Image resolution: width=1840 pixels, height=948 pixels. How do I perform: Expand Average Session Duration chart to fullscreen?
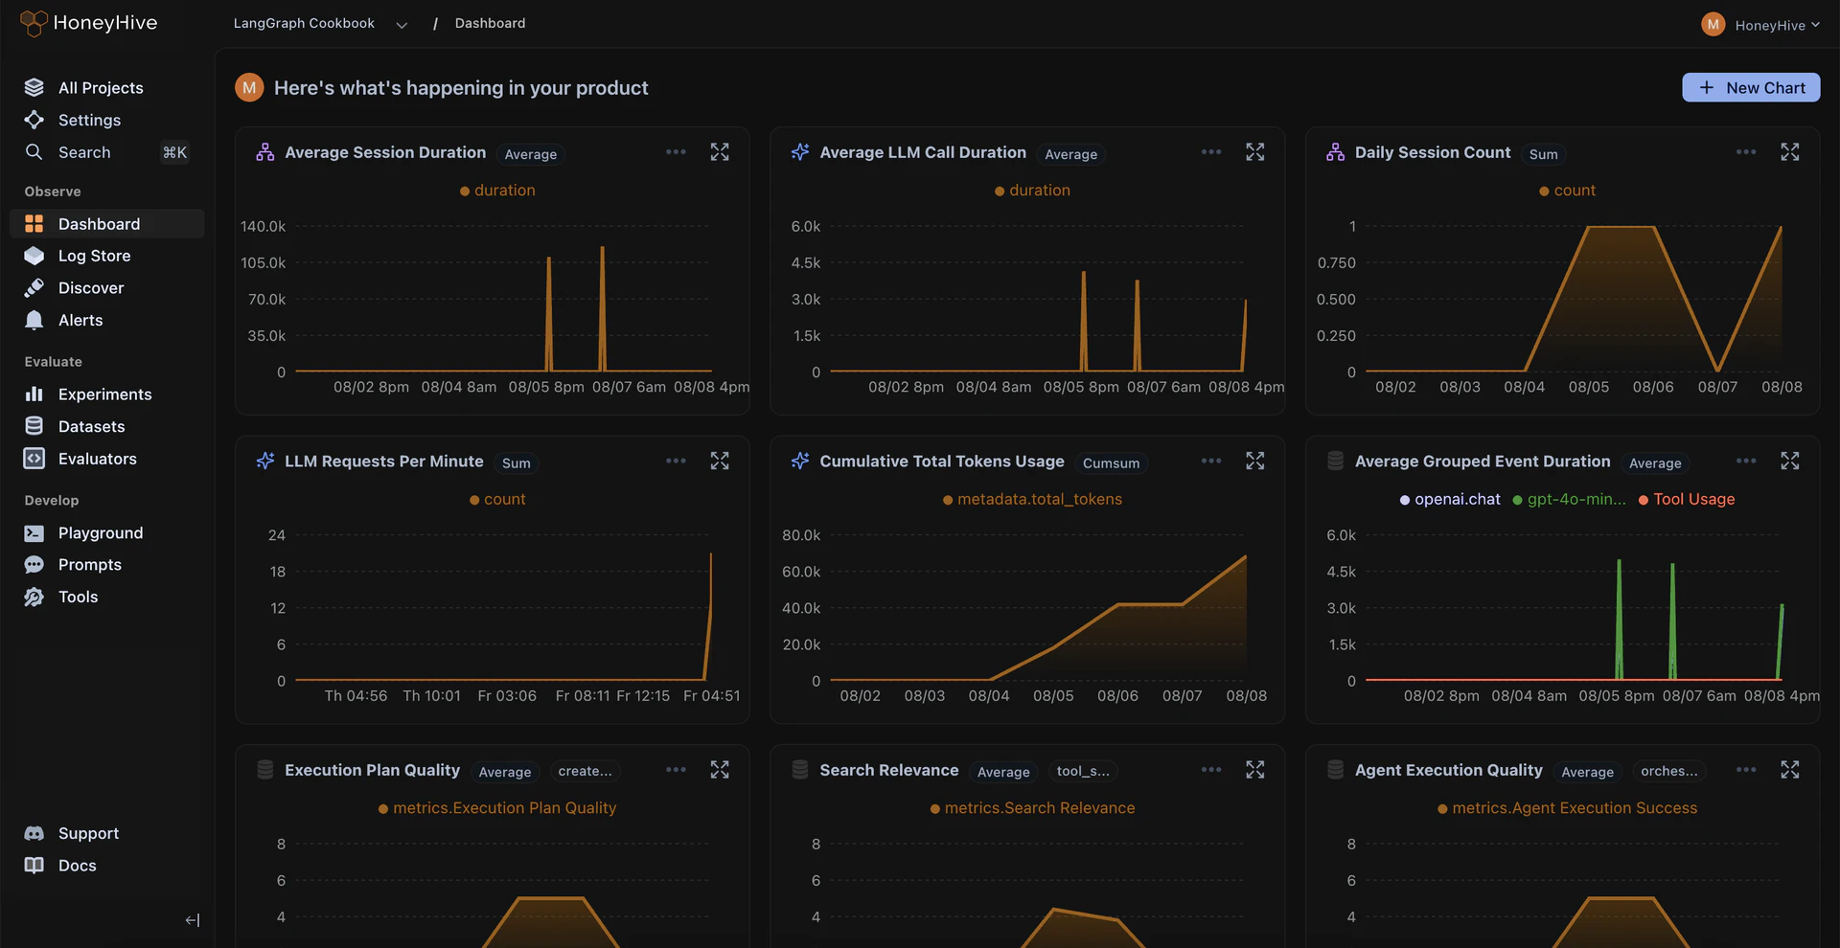coord(720,151)
